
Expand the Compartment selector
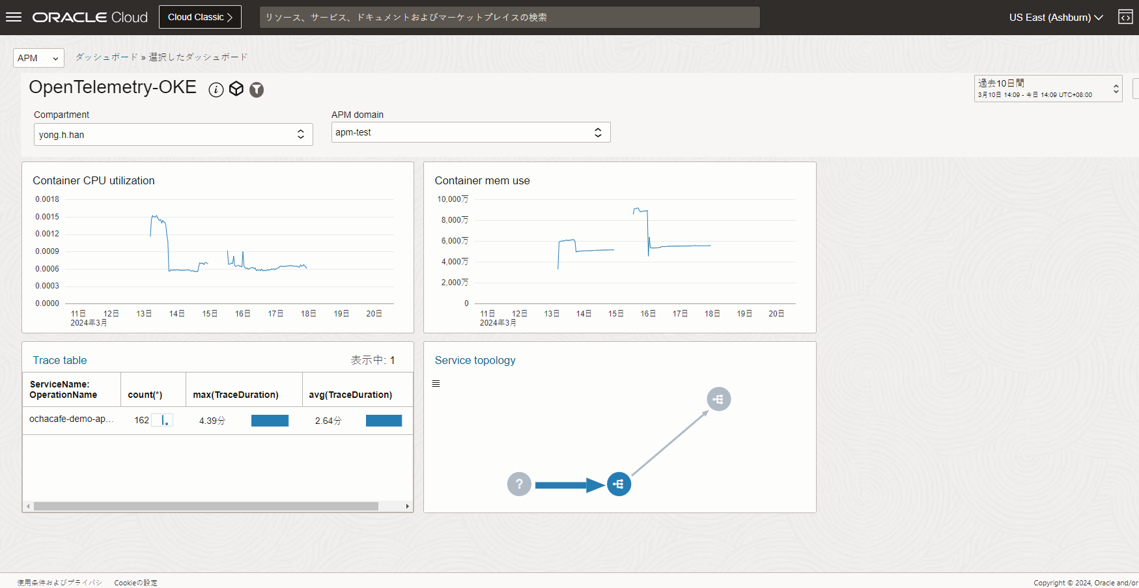[x=173, y=135]
